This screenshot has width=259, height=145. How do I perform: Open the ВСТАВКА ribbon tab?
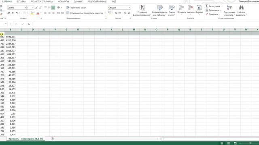(x=21, y=2)
